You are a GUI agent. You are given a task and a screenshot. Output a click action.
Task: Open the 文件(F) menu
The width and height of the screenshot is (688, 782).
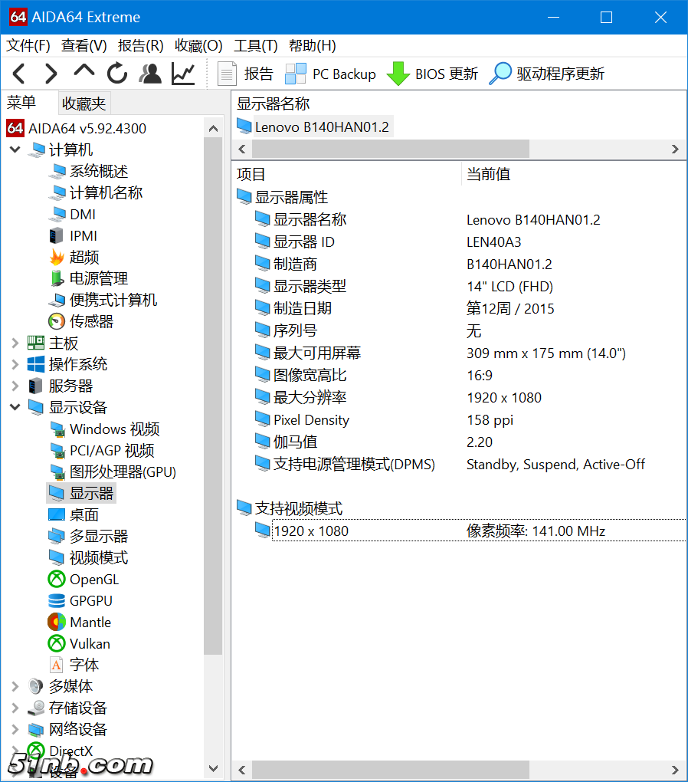tap(28, 46)
